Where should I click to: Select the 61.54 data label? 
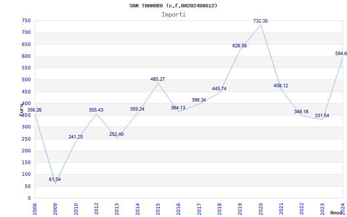[55, 179]
